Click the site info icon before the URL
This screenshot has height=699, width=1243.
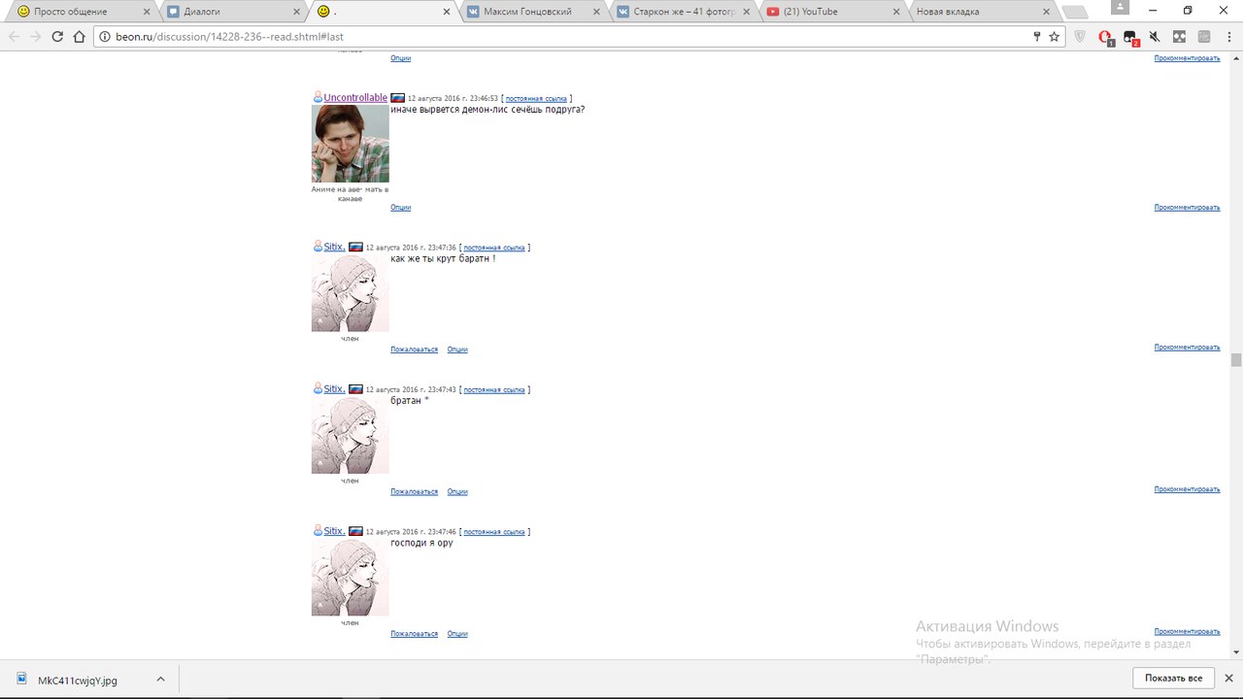tap(105, 37)
